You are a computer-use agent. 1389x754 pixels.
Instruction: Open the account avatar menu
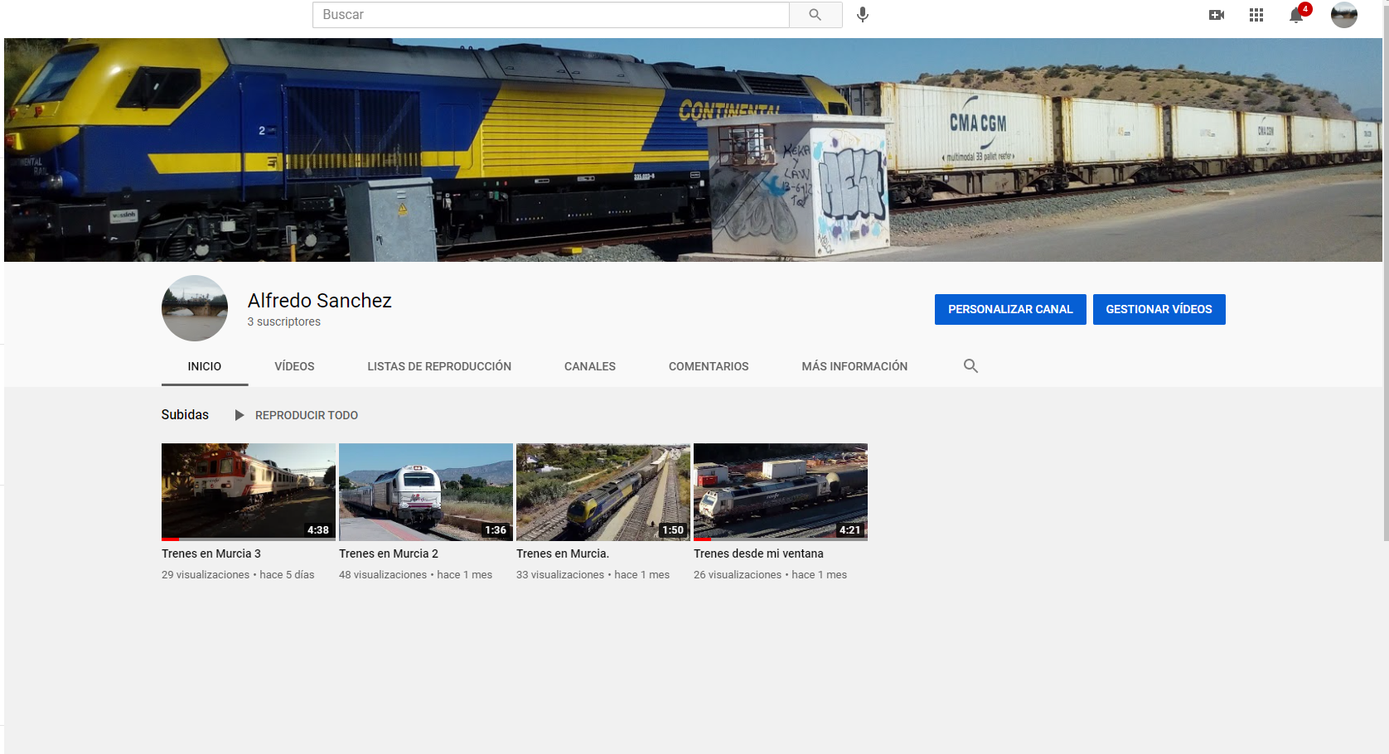click(x=1344, y=15)
